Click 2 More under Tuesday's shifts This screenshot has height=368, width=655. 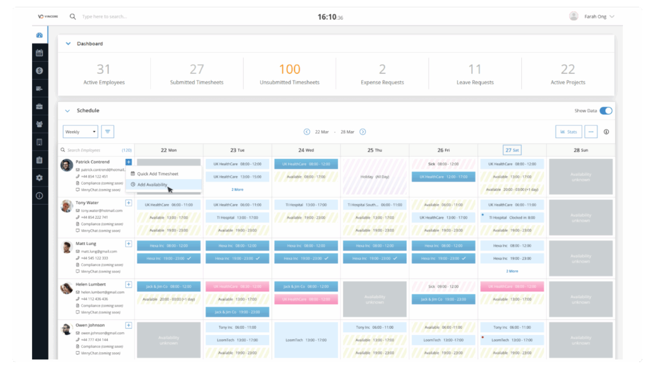coord(237,189)
